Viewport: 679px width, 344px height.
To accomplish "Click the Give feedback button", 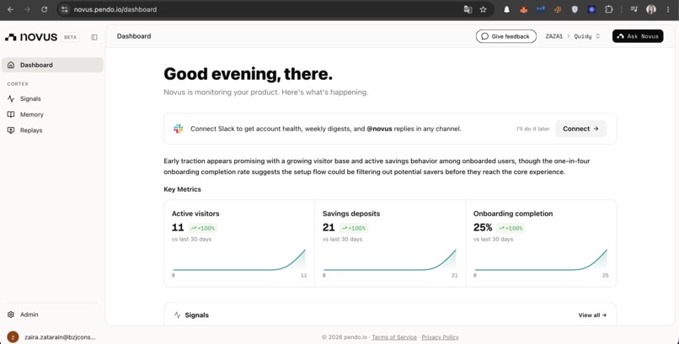I will click(505, 36).
